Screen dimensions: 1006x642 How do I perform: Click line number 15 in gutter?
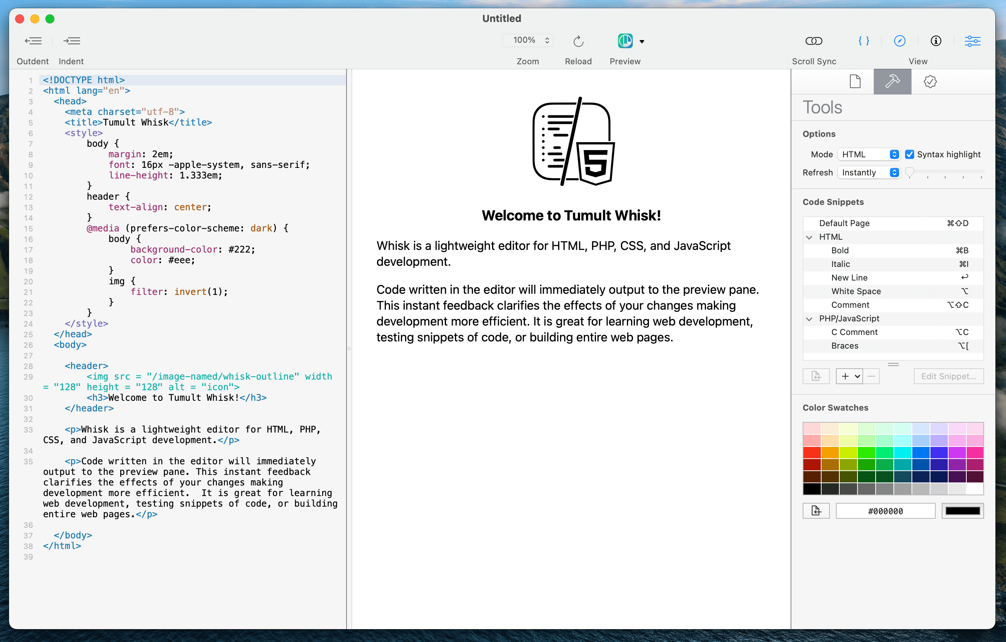click(x=28, y=229)
